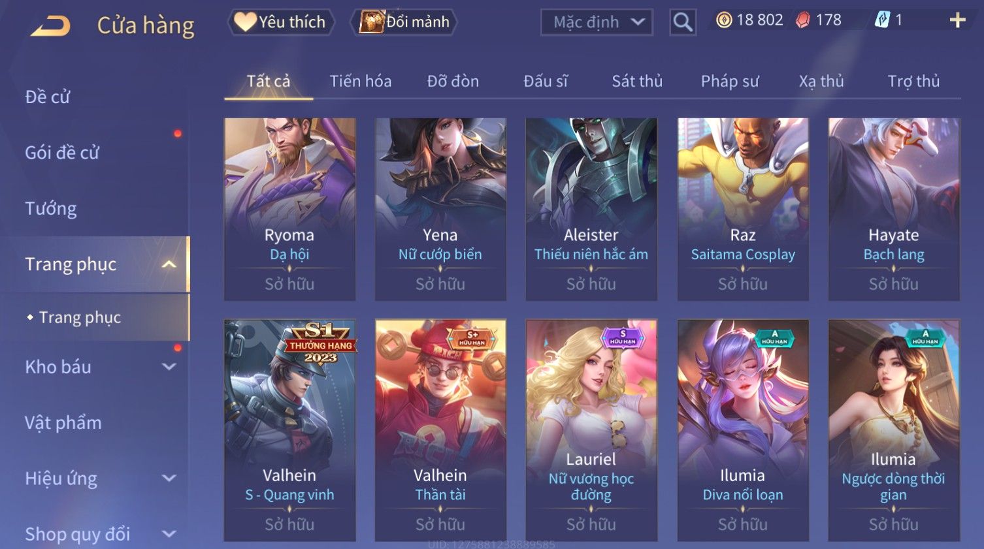
Task: Switch to the Pháp sư tab
Action: (x=730, y=82)
